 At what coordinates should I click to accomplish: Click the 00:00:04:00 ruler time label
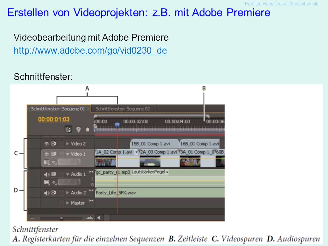pos(177,122)
